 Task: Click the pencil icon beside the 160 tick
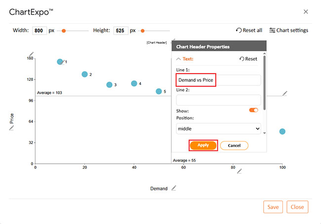point(31,54)
